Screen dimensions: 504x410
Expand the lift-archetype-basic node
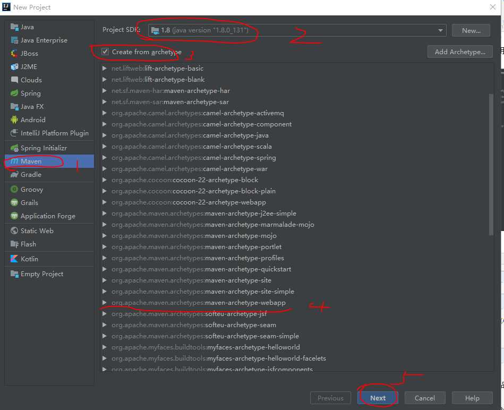(105, 69)
